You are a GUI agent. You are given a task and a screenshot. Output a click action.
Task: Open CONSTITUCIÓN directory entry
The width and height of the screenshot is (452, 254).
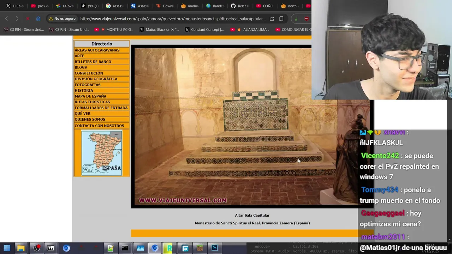pyautogui.click(x=101, y=73)
